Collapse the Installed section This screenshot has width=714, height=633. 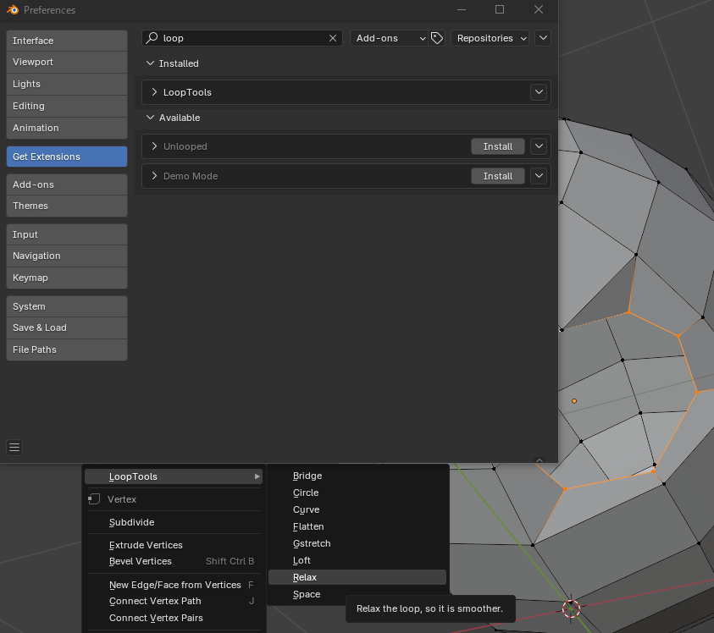[x=150, y=63]
